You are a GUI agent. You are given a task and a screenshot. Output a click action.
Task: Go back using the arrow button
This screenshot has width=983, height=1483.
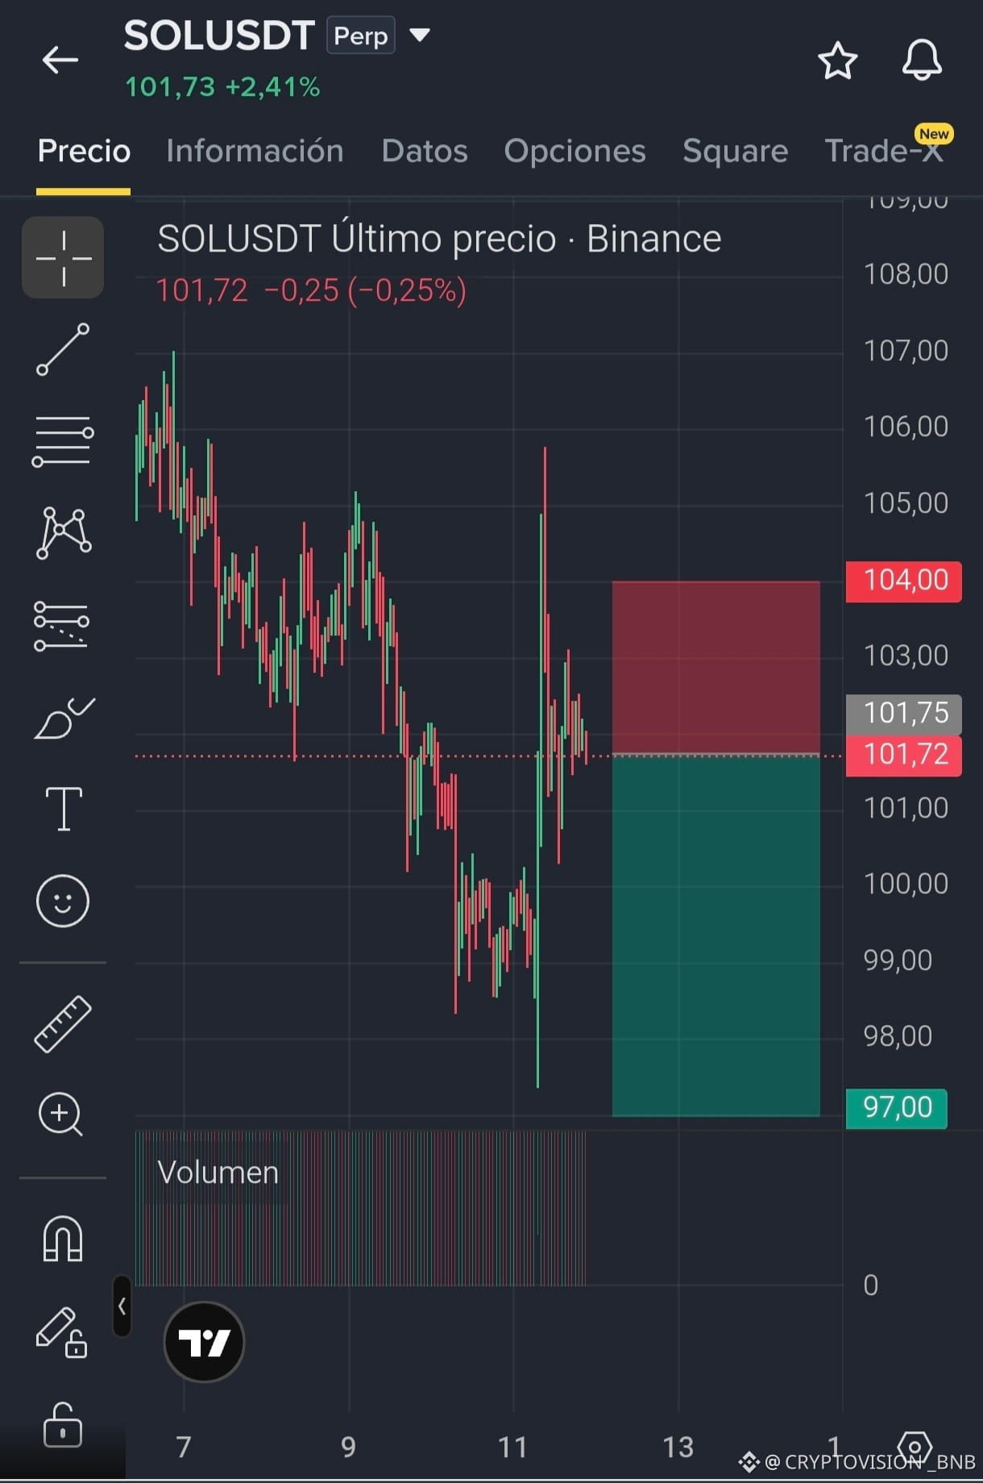point(60,60)
